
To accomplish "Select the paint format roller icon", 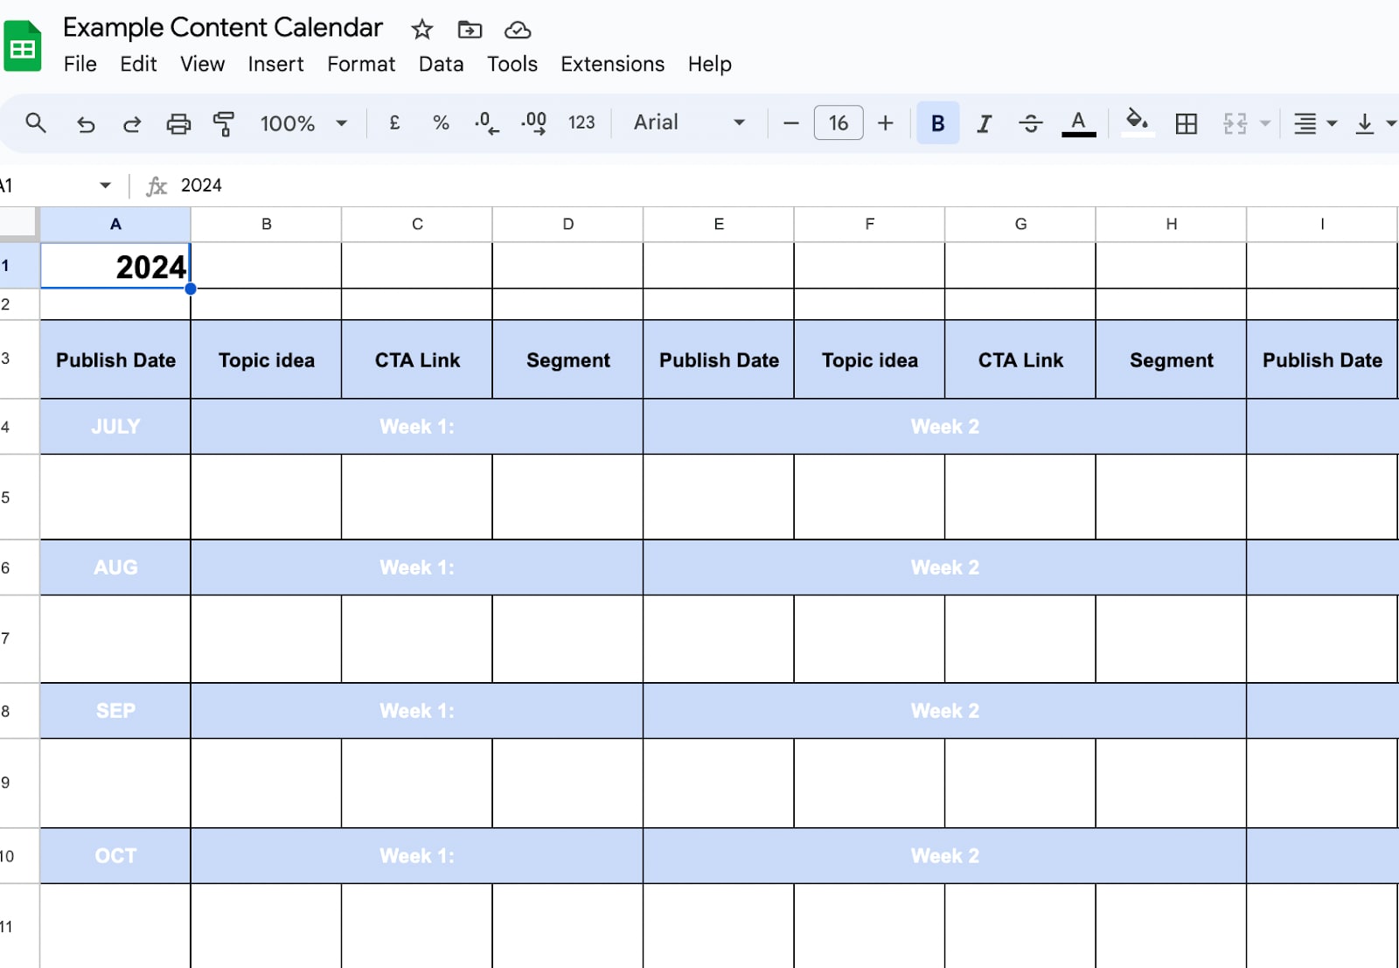I will (x=224, y=123).
